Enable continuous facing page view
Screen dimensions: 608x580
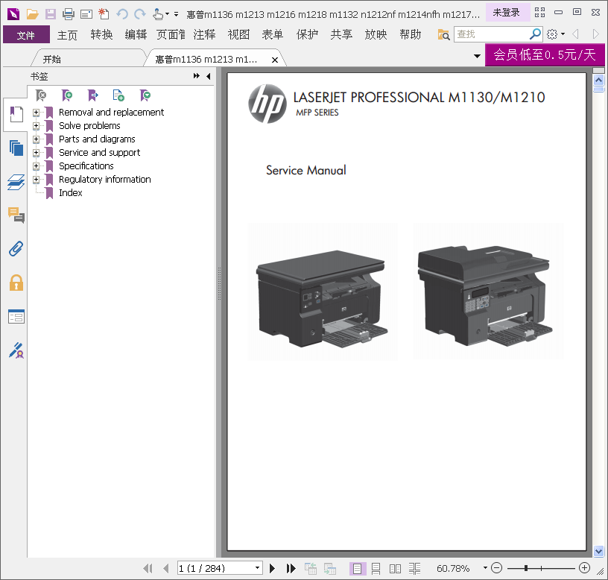414,569
